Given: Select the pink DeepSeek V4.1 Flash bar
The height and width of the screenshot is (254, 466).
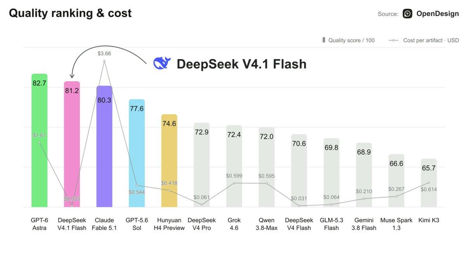Looking at the screenshot, I should click(72, 144).
